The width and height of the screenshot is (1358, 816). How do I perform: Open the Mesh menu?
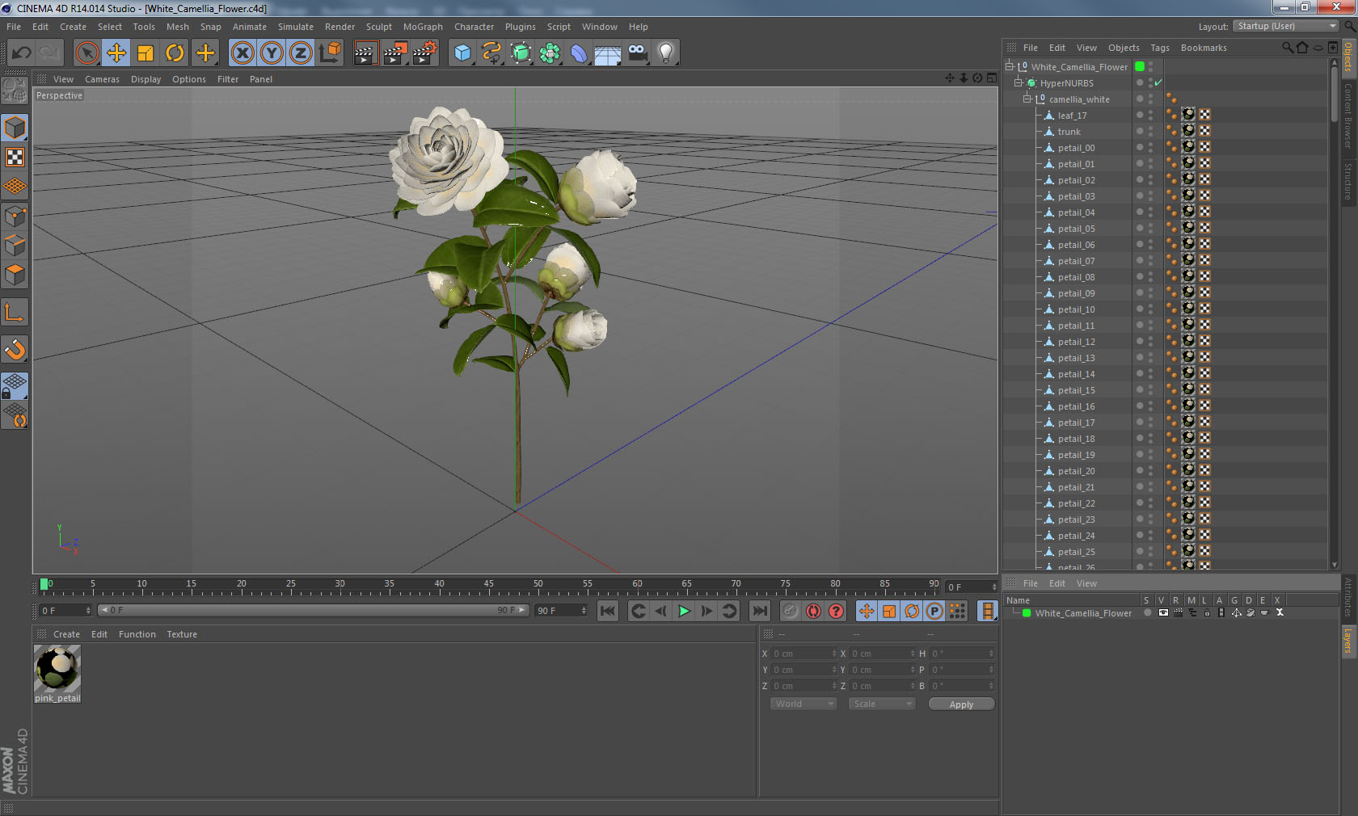(x=178, y=27)
